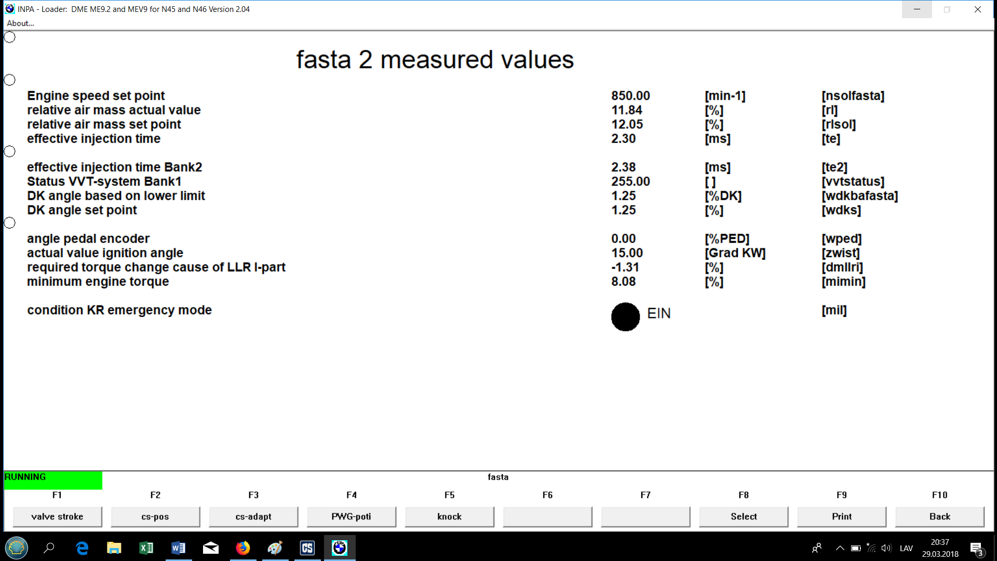Switch to Word in taskbar
The image size is (997, 561).
[178, 548]
